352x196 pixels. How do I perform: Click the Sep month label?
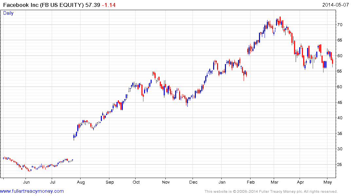110,182
